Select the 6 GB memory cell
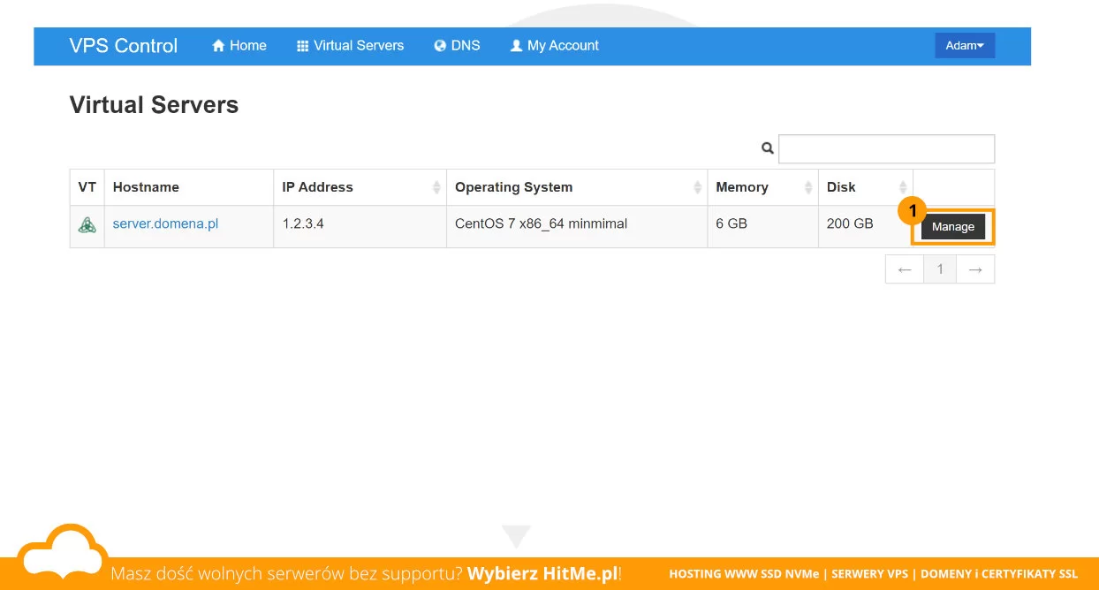Image resolution: width=1099 pixels, height=590 pixels. tap(762, 226)
